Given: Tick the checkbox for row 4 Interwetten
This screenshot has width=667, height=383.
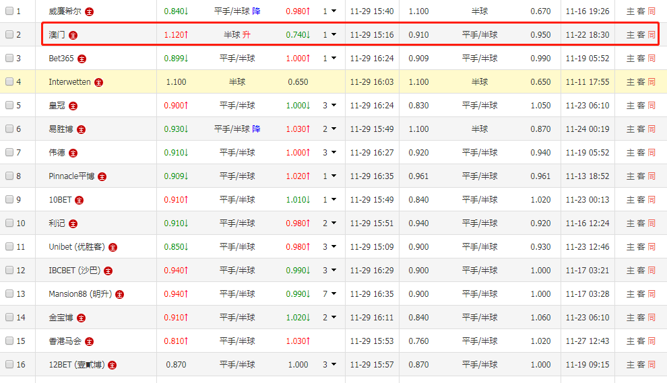Looking at the screenshot, I should pyautogui.click(x=9, y=81).
